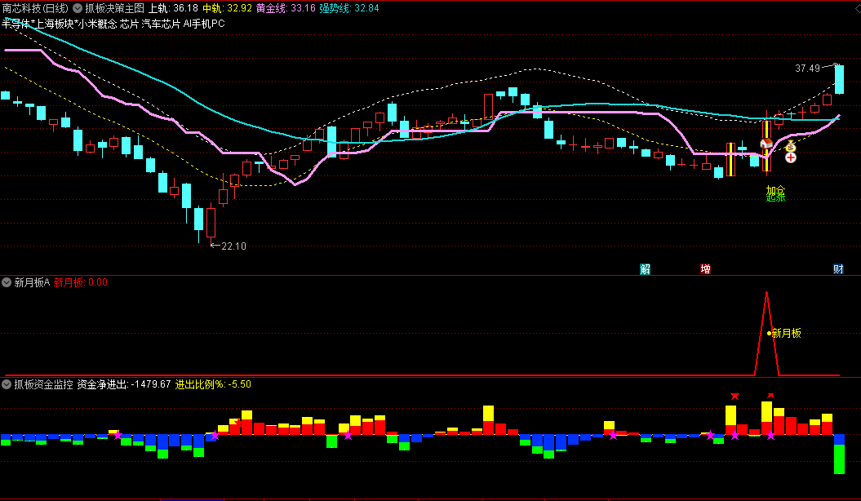Expand the 新月板A indicator chevron
Viewport: 861px width, 501px height.
click(x=7, y=282)
